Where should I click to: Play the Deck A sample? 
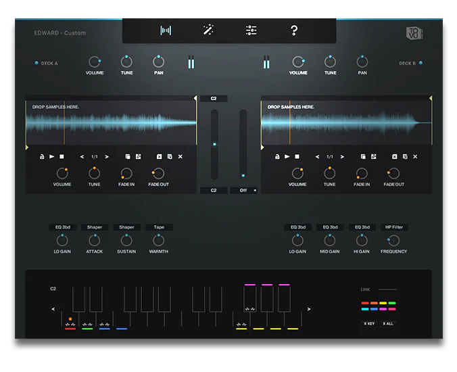point(52,156)
